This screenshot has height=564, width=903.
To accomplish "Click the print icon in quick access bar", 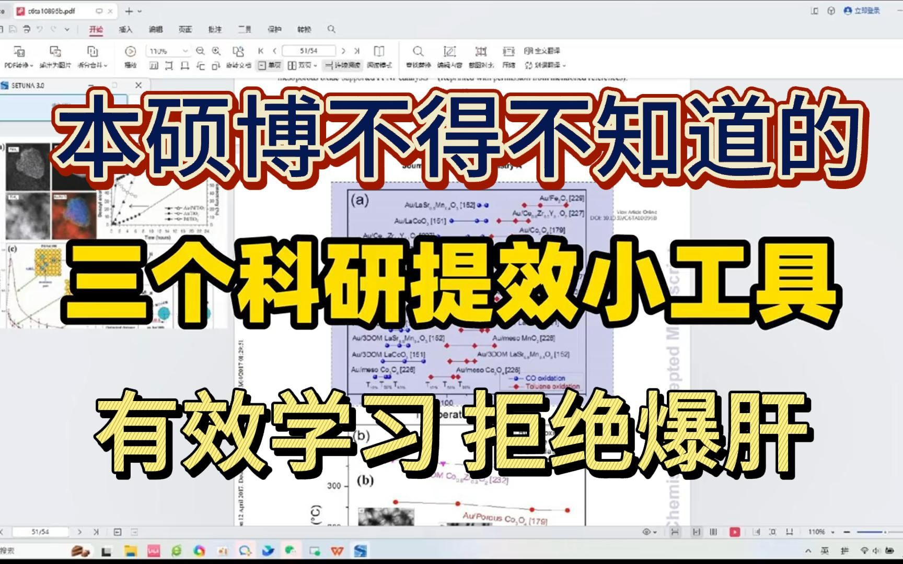I will 26,29.
